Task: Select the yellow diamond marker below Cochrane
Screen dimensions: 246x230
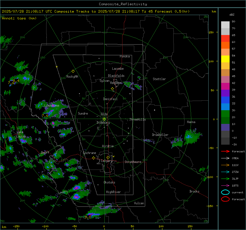Action: click(93, 158)
